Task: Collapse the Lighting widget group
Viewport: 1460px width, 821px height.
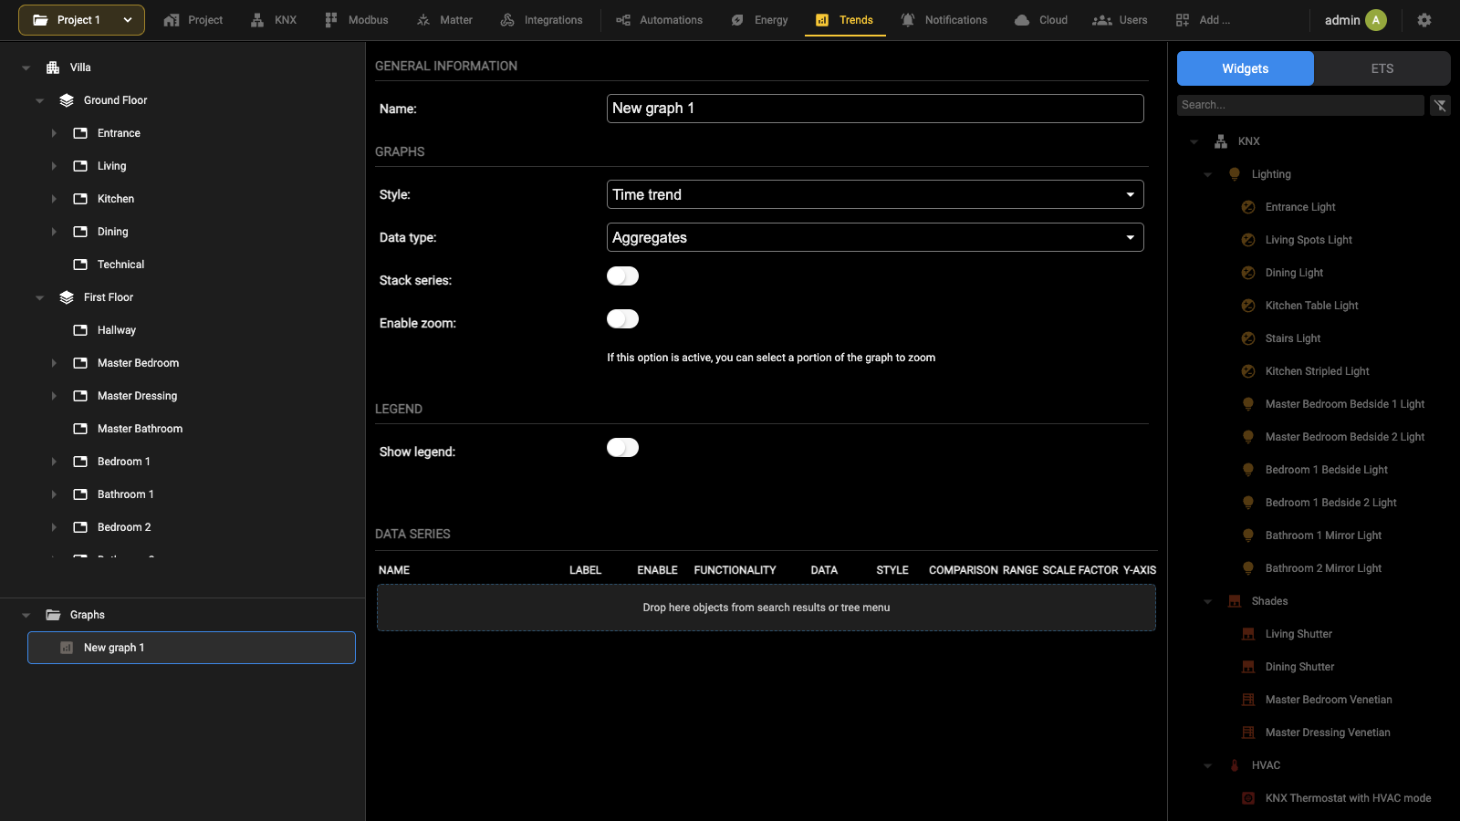Action: (x=1207, y=174)
